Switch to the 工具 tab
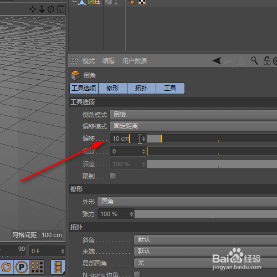This screenshot has width=277, height=277. pos(170,88)
